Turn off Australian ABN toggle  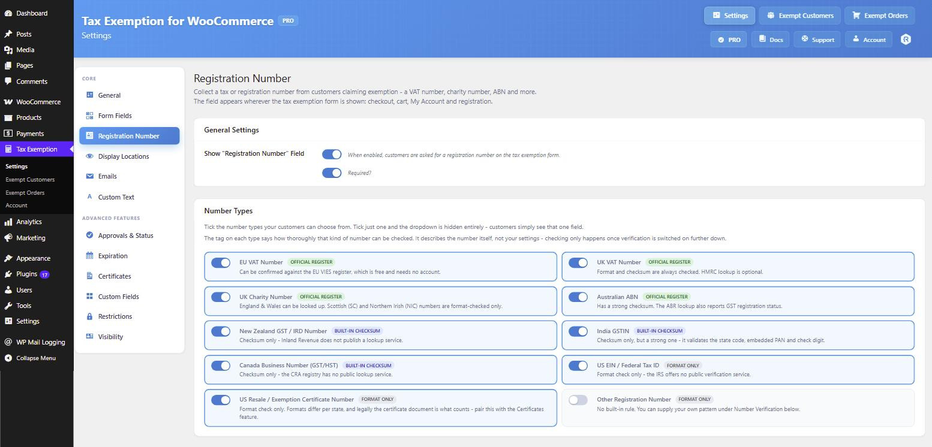578,297
